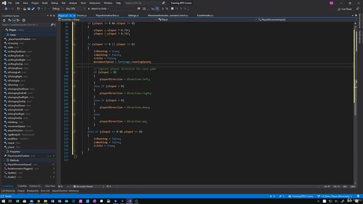Open Call Hierarchy panel tab
Image resolution: width=363 pixels, height=204 pixels.
point(8,191)
